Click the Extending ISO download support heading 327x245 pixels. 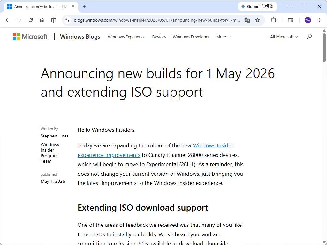click(x=143, y=208)
